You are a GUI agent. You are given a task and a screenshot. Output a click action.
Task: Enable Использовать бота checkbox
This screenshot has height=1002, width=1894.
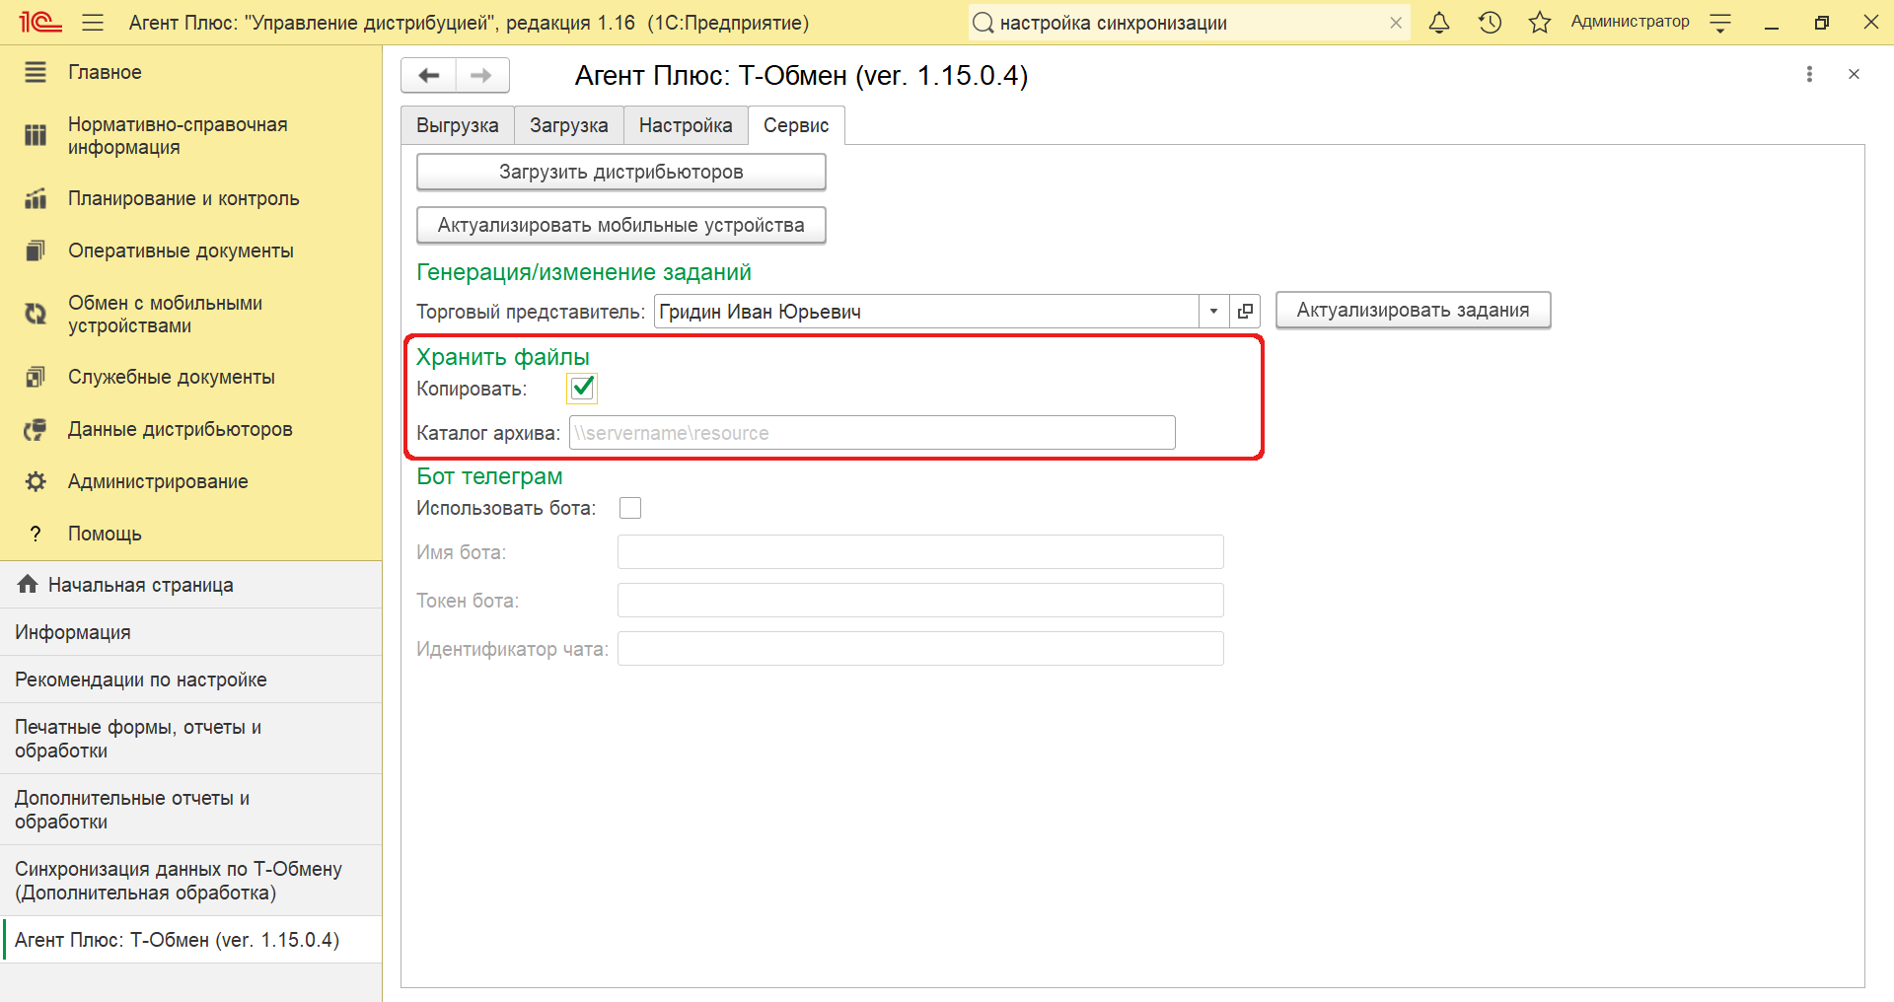click(x=630, y=508)
